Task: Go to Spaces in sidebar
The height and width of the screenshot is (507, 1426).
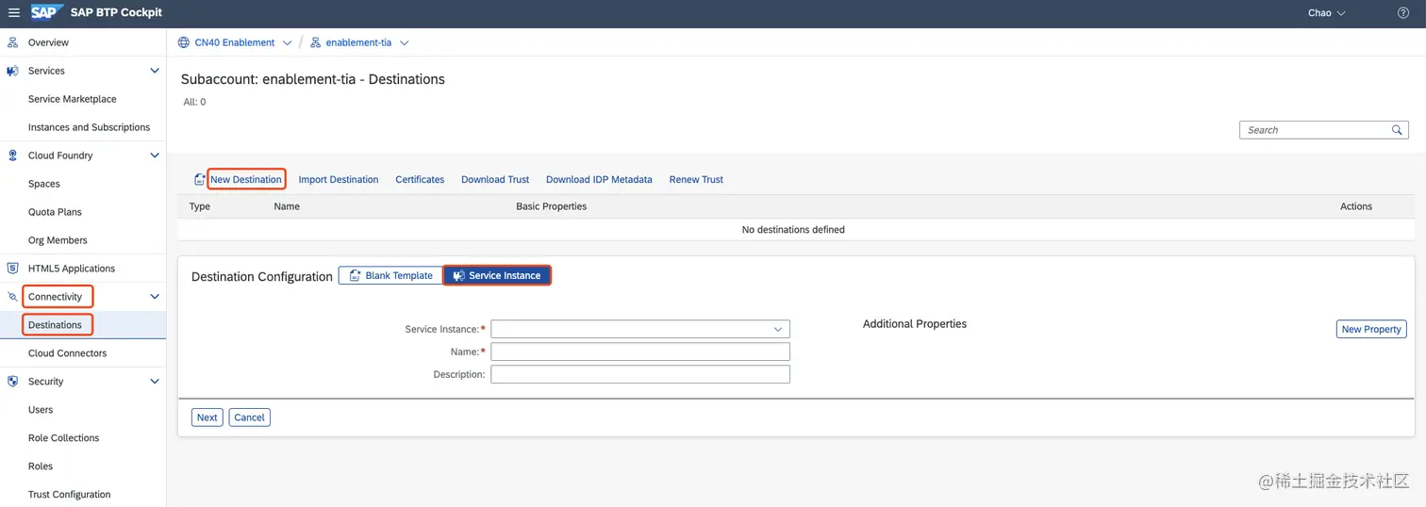Action: [x=44, y=184]
